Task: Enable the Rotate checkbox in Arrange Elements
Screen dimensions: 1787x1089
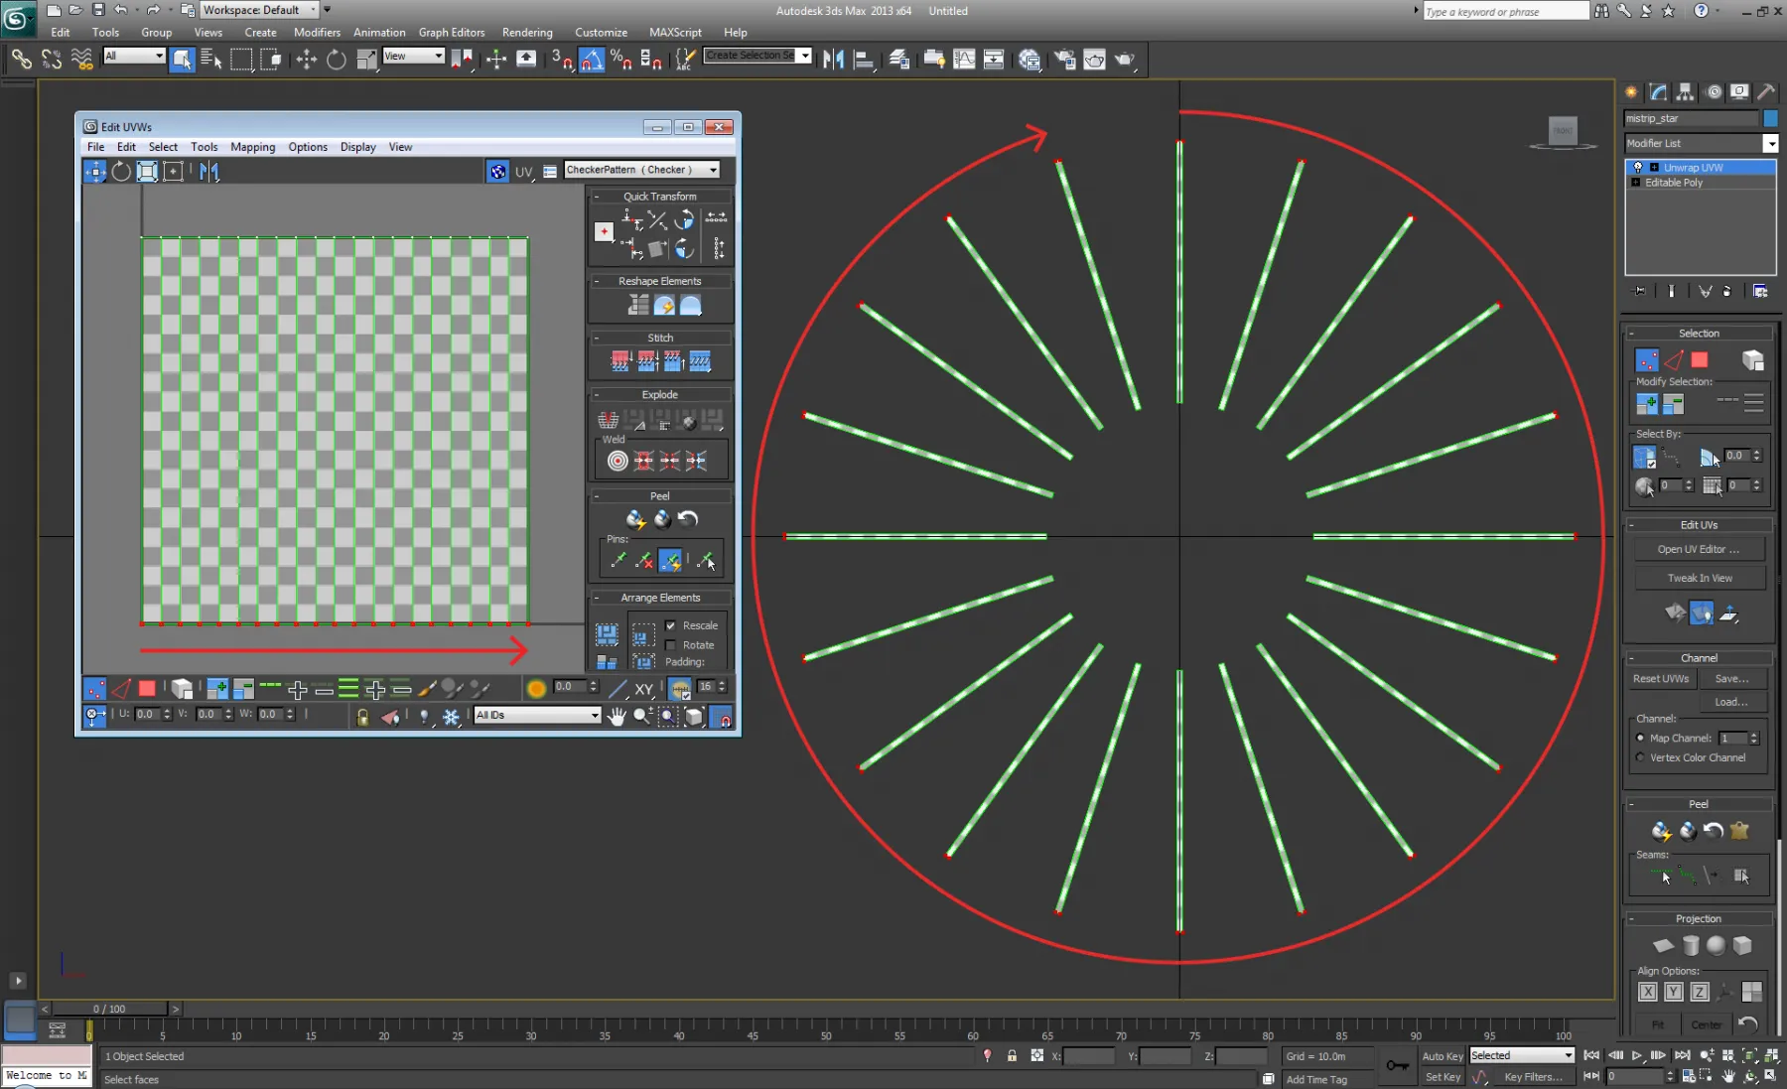Action: (671, 645)
